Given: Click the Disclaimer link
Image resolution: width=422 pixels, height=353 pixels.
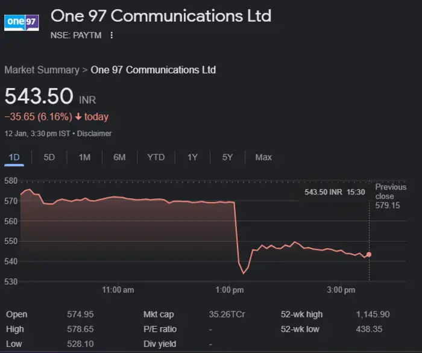Looking at the screenshot, I should click(x=94, y=133).
